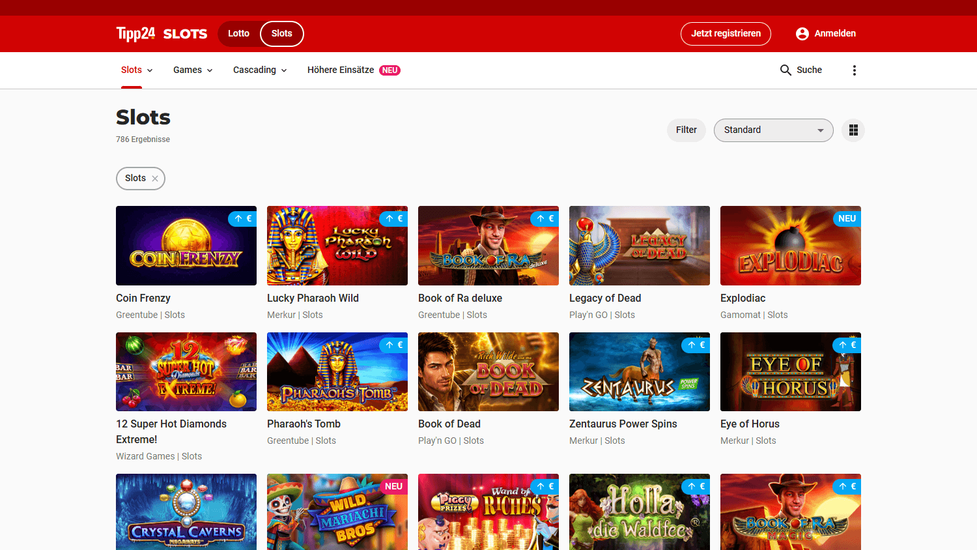Switch to grid view layout icon
Screen dimensions: 977x550
point(853,130)
